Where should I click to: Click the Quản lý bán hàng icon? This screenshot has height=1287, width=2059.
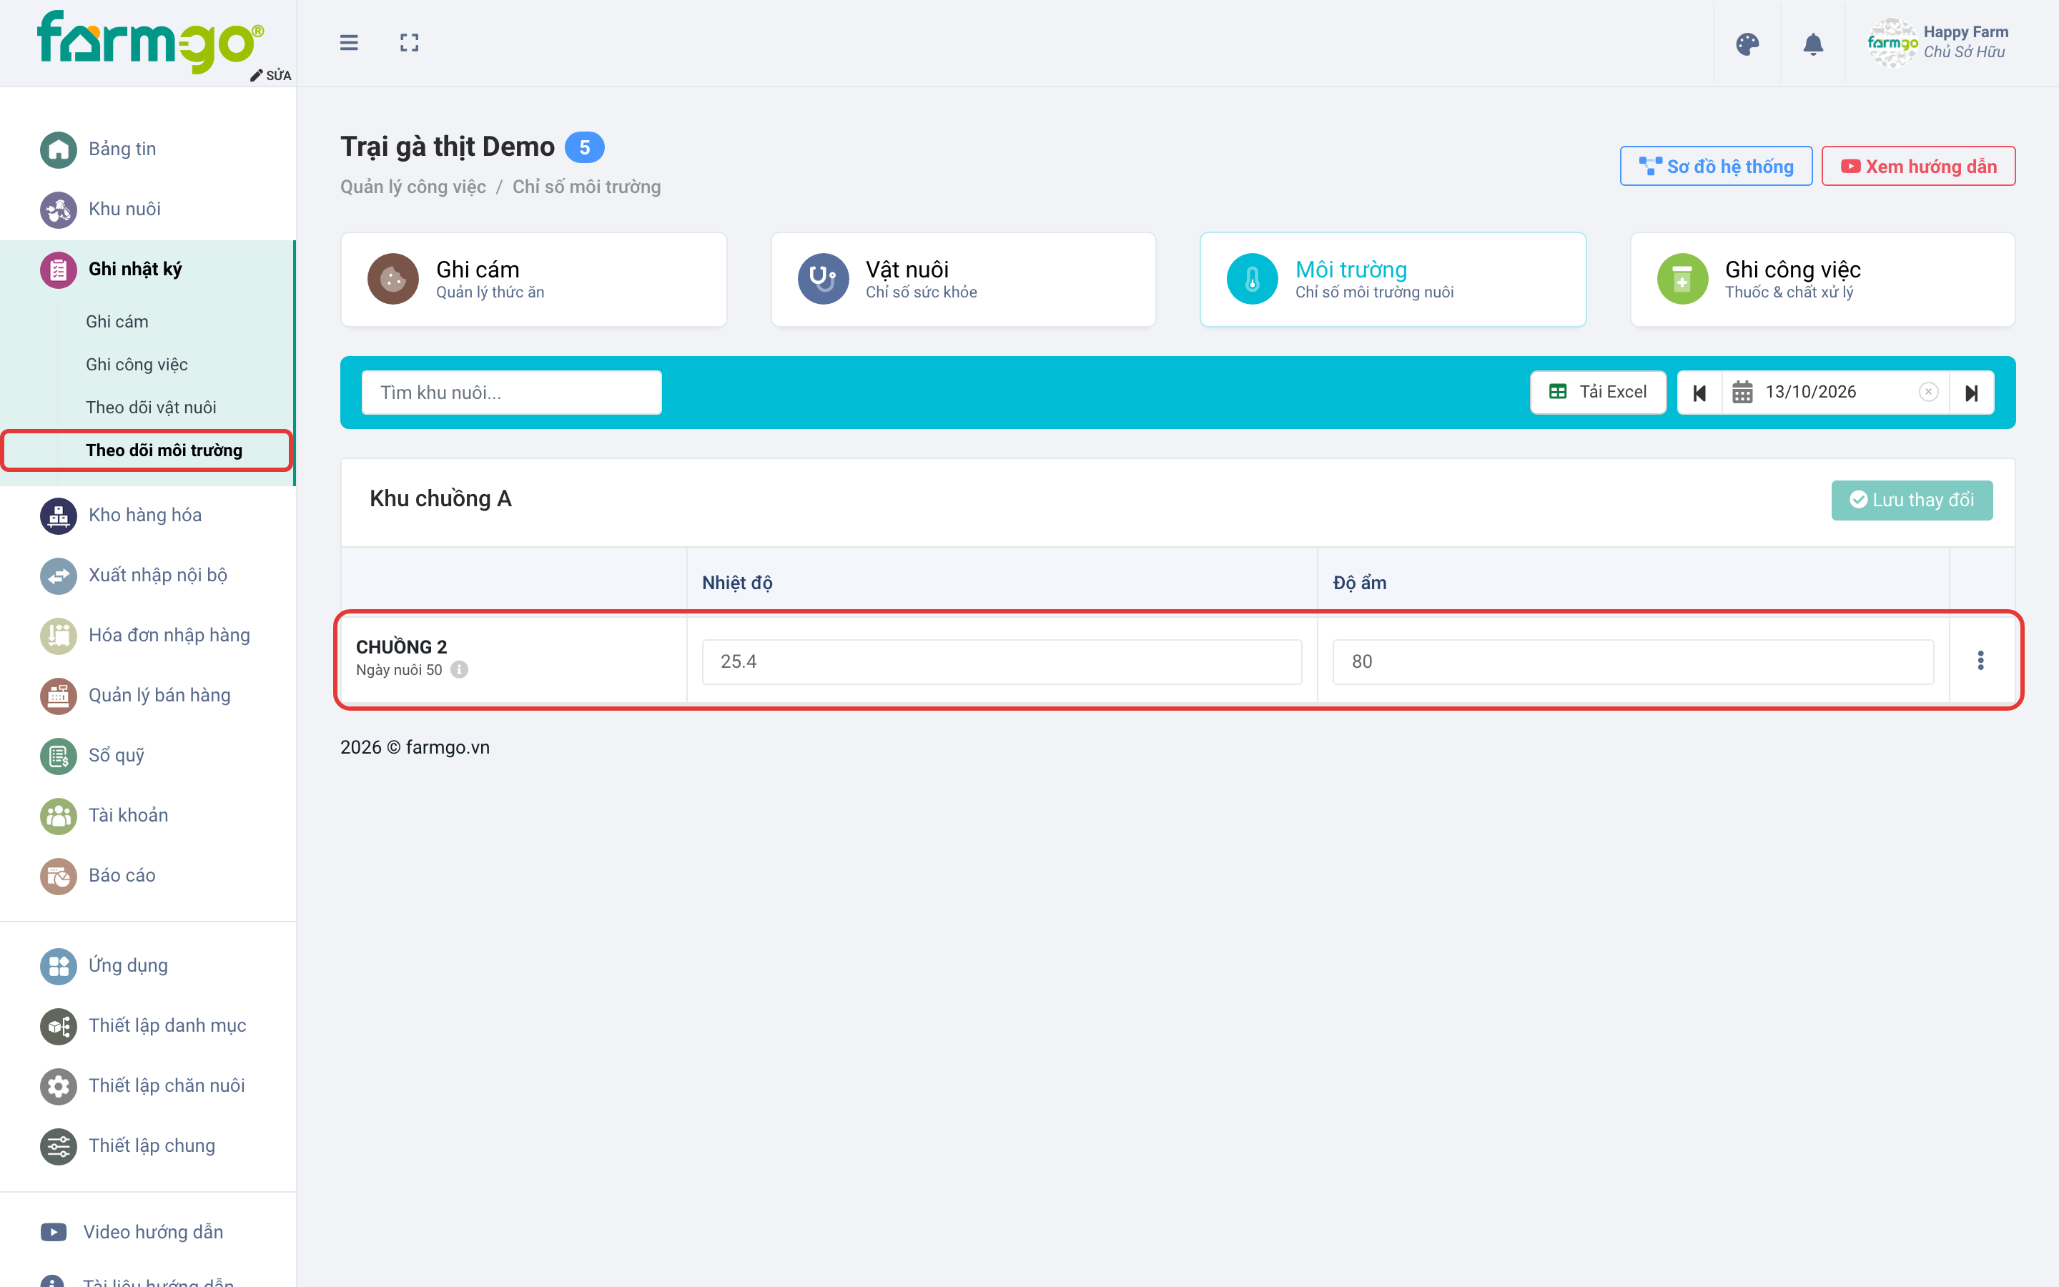click(x=58, y=696)
